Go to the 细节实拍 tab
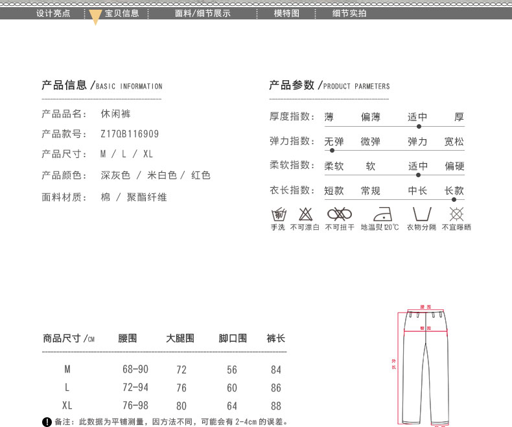 (x=349, y=13)
